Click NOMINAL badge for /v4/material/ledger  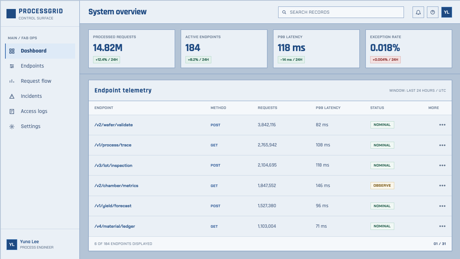tap(382, 226)
